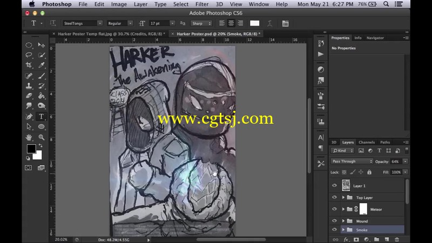Center align text
This screenshot has height=243, width=432.
pyautogui.click(x=231, y=23)
